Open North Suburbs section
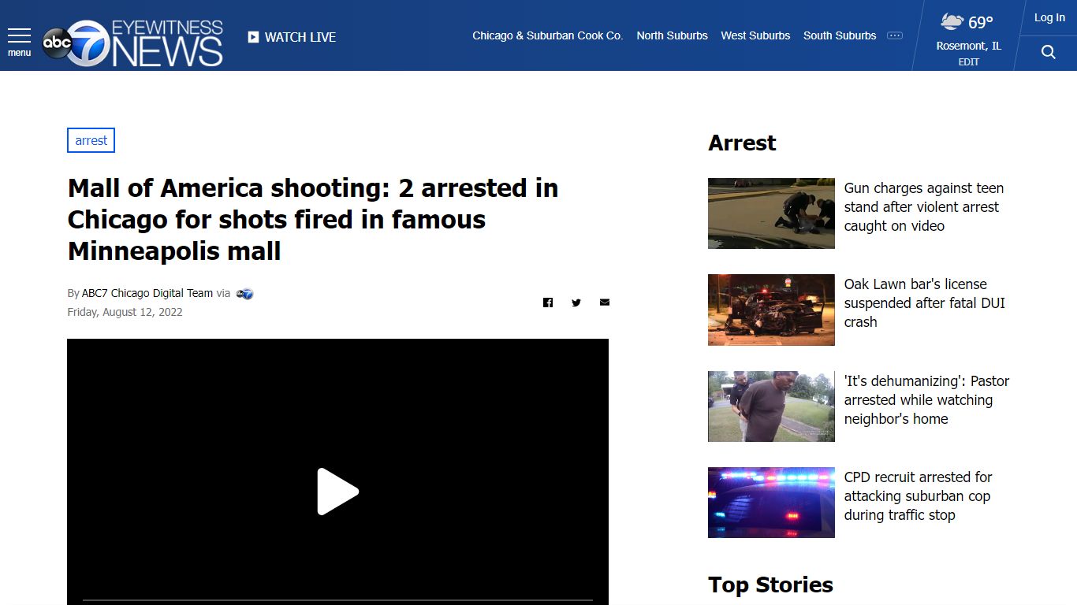1077x605 pixels. (x=672, y=35)
